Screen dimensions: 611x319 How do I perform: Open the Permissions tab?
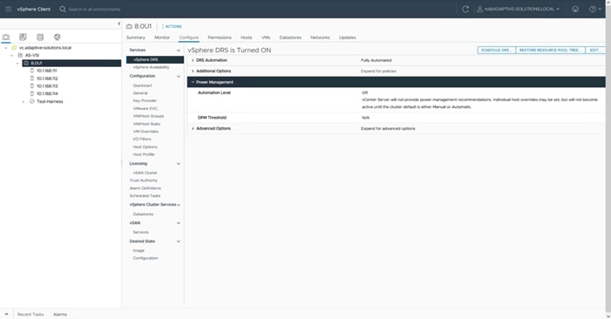[x=220, y=37]
